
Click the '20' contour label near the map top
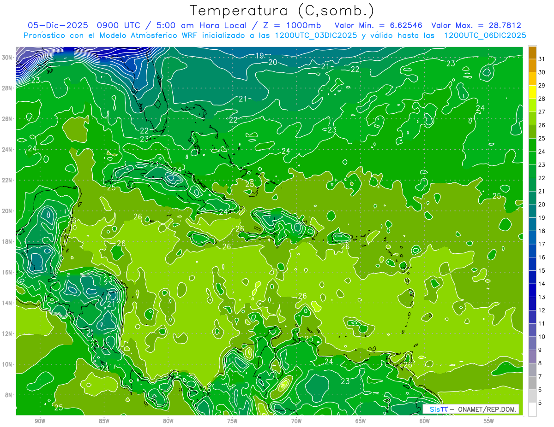273,62
